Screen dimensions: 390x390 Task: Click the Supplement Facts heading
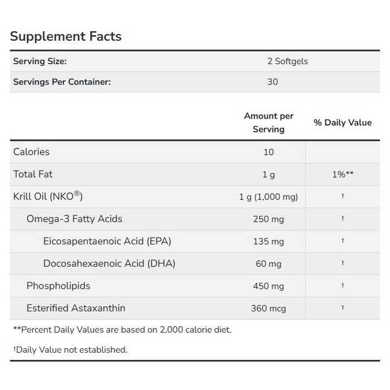point(66,37)
